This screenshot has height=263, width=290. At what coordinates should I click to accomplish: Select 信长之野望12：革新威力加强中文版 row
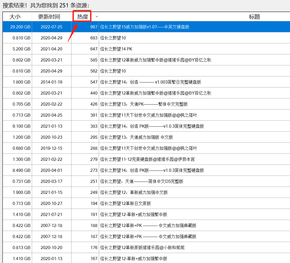[x=146, y=193]
